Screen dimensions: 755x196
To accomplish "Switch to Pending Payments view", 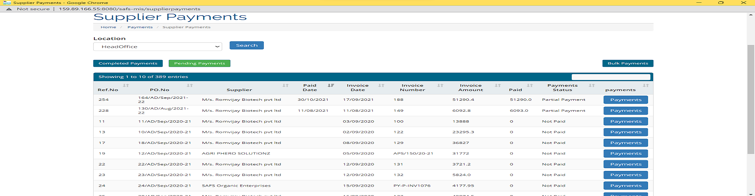I will point(199,64).
